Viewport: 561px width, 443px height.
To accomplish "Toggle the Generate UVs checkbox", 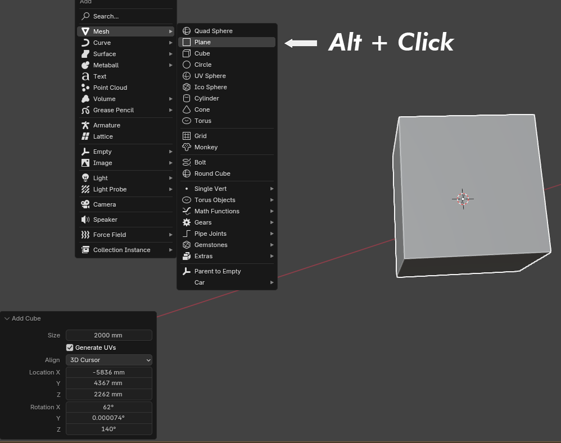I will (x=70, y=348).
